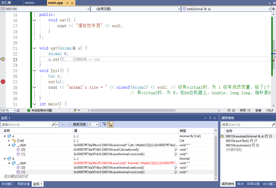Open visualizer icon in the highlighted last [1] row
Viewport: 276px width, 188px height.
[176, 172]
